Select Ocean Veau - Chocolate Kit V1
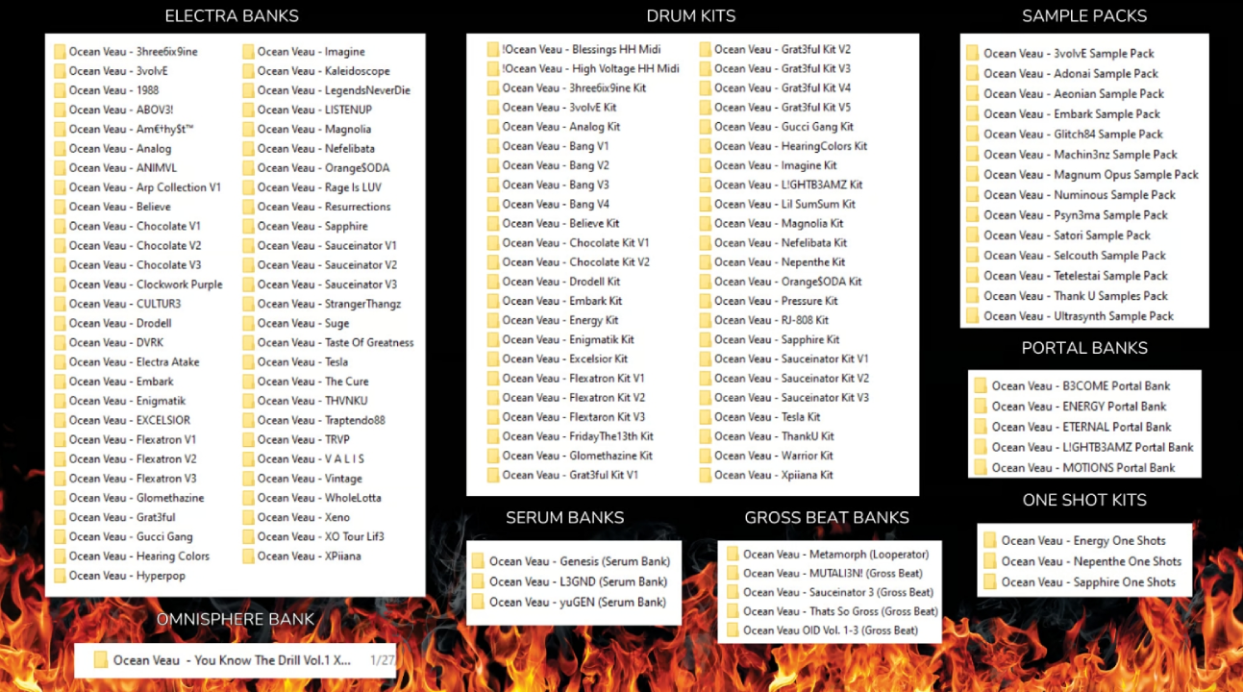The width and height of the screenshot is (1243, 692). pos(576,243)
